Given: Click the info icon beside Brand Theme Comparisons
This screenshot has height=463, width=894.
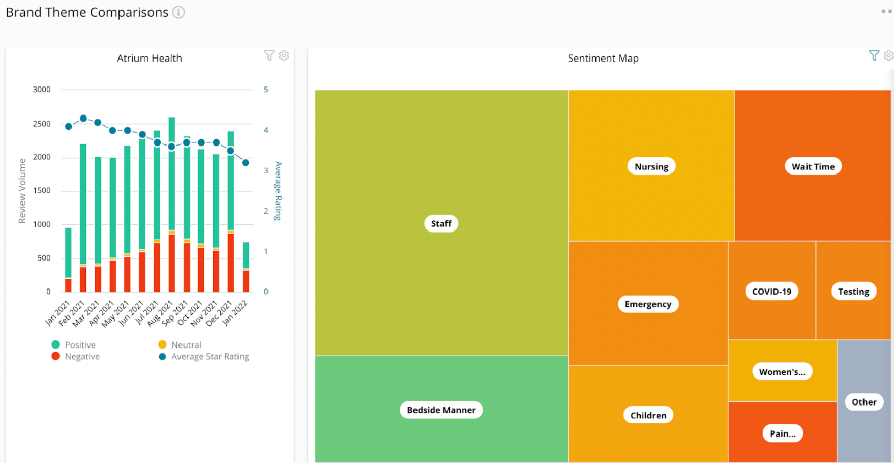Looking at the screenshot, I should [x=178, y=12].
